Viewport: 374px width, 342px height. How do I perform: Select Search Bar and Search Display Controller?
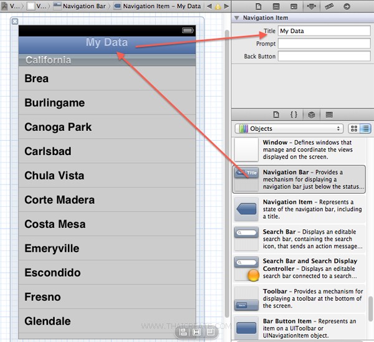point(299,268)
